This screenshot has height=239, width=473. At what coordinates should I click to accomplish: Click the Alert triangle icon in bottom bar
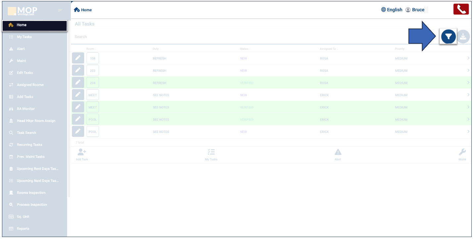click(338, 152)
